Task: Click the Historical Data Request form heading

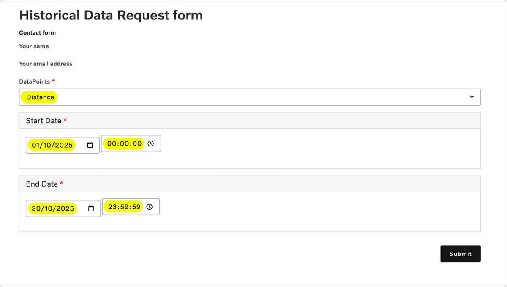Action: pyautogui.click(x=111, y=15)
